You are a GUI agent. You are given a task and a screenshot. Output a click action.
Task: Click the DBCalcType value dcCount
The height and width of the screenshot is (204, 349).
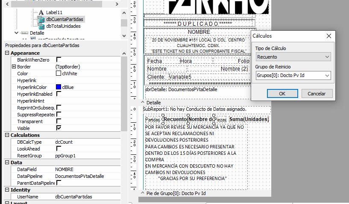coord(64,142)
